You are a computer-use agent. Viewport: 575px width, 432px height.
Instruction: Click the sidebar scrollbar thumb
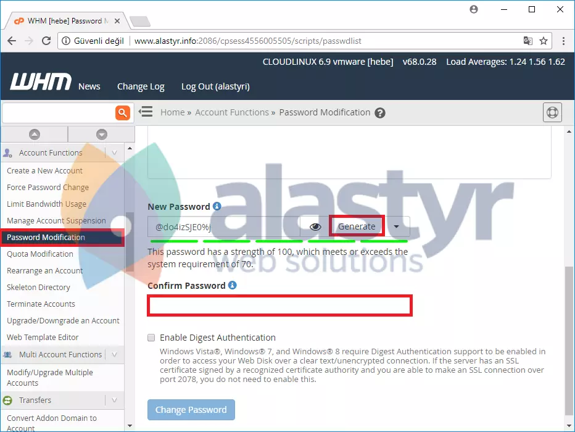click(x=130, y=241)
